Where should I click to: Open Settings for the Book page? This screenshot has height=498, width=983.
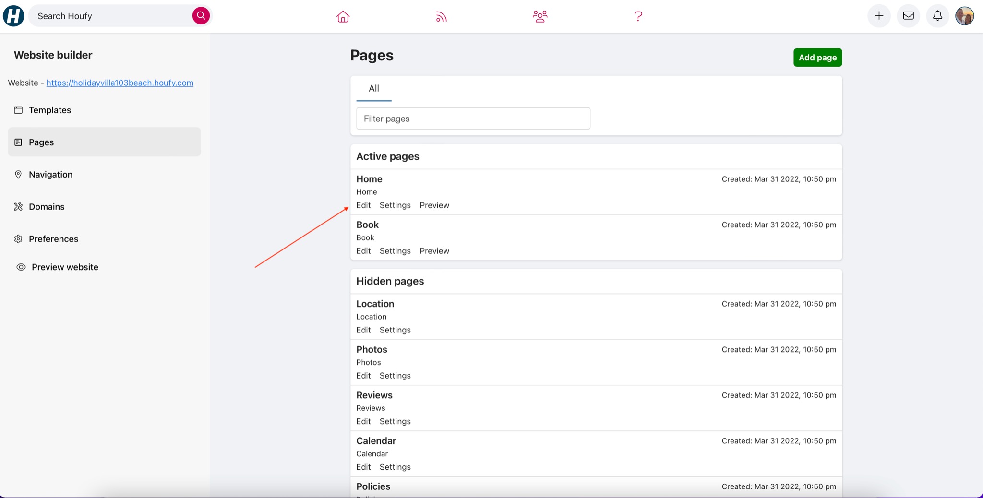395,250
